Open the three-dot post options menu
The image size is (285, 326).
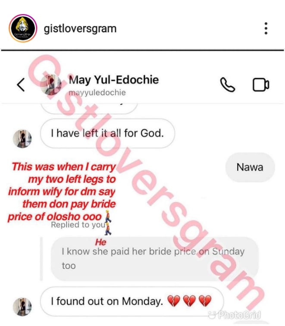click(x=266, y=28)
